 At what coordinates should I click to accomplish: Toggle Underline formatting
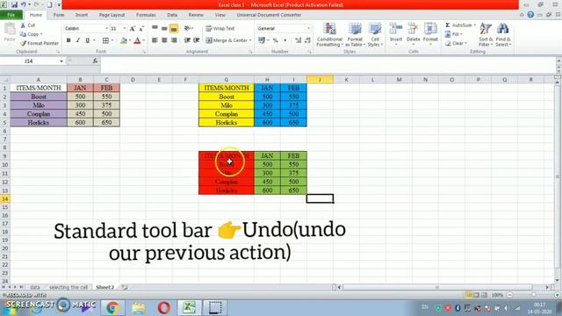point(87,40)
